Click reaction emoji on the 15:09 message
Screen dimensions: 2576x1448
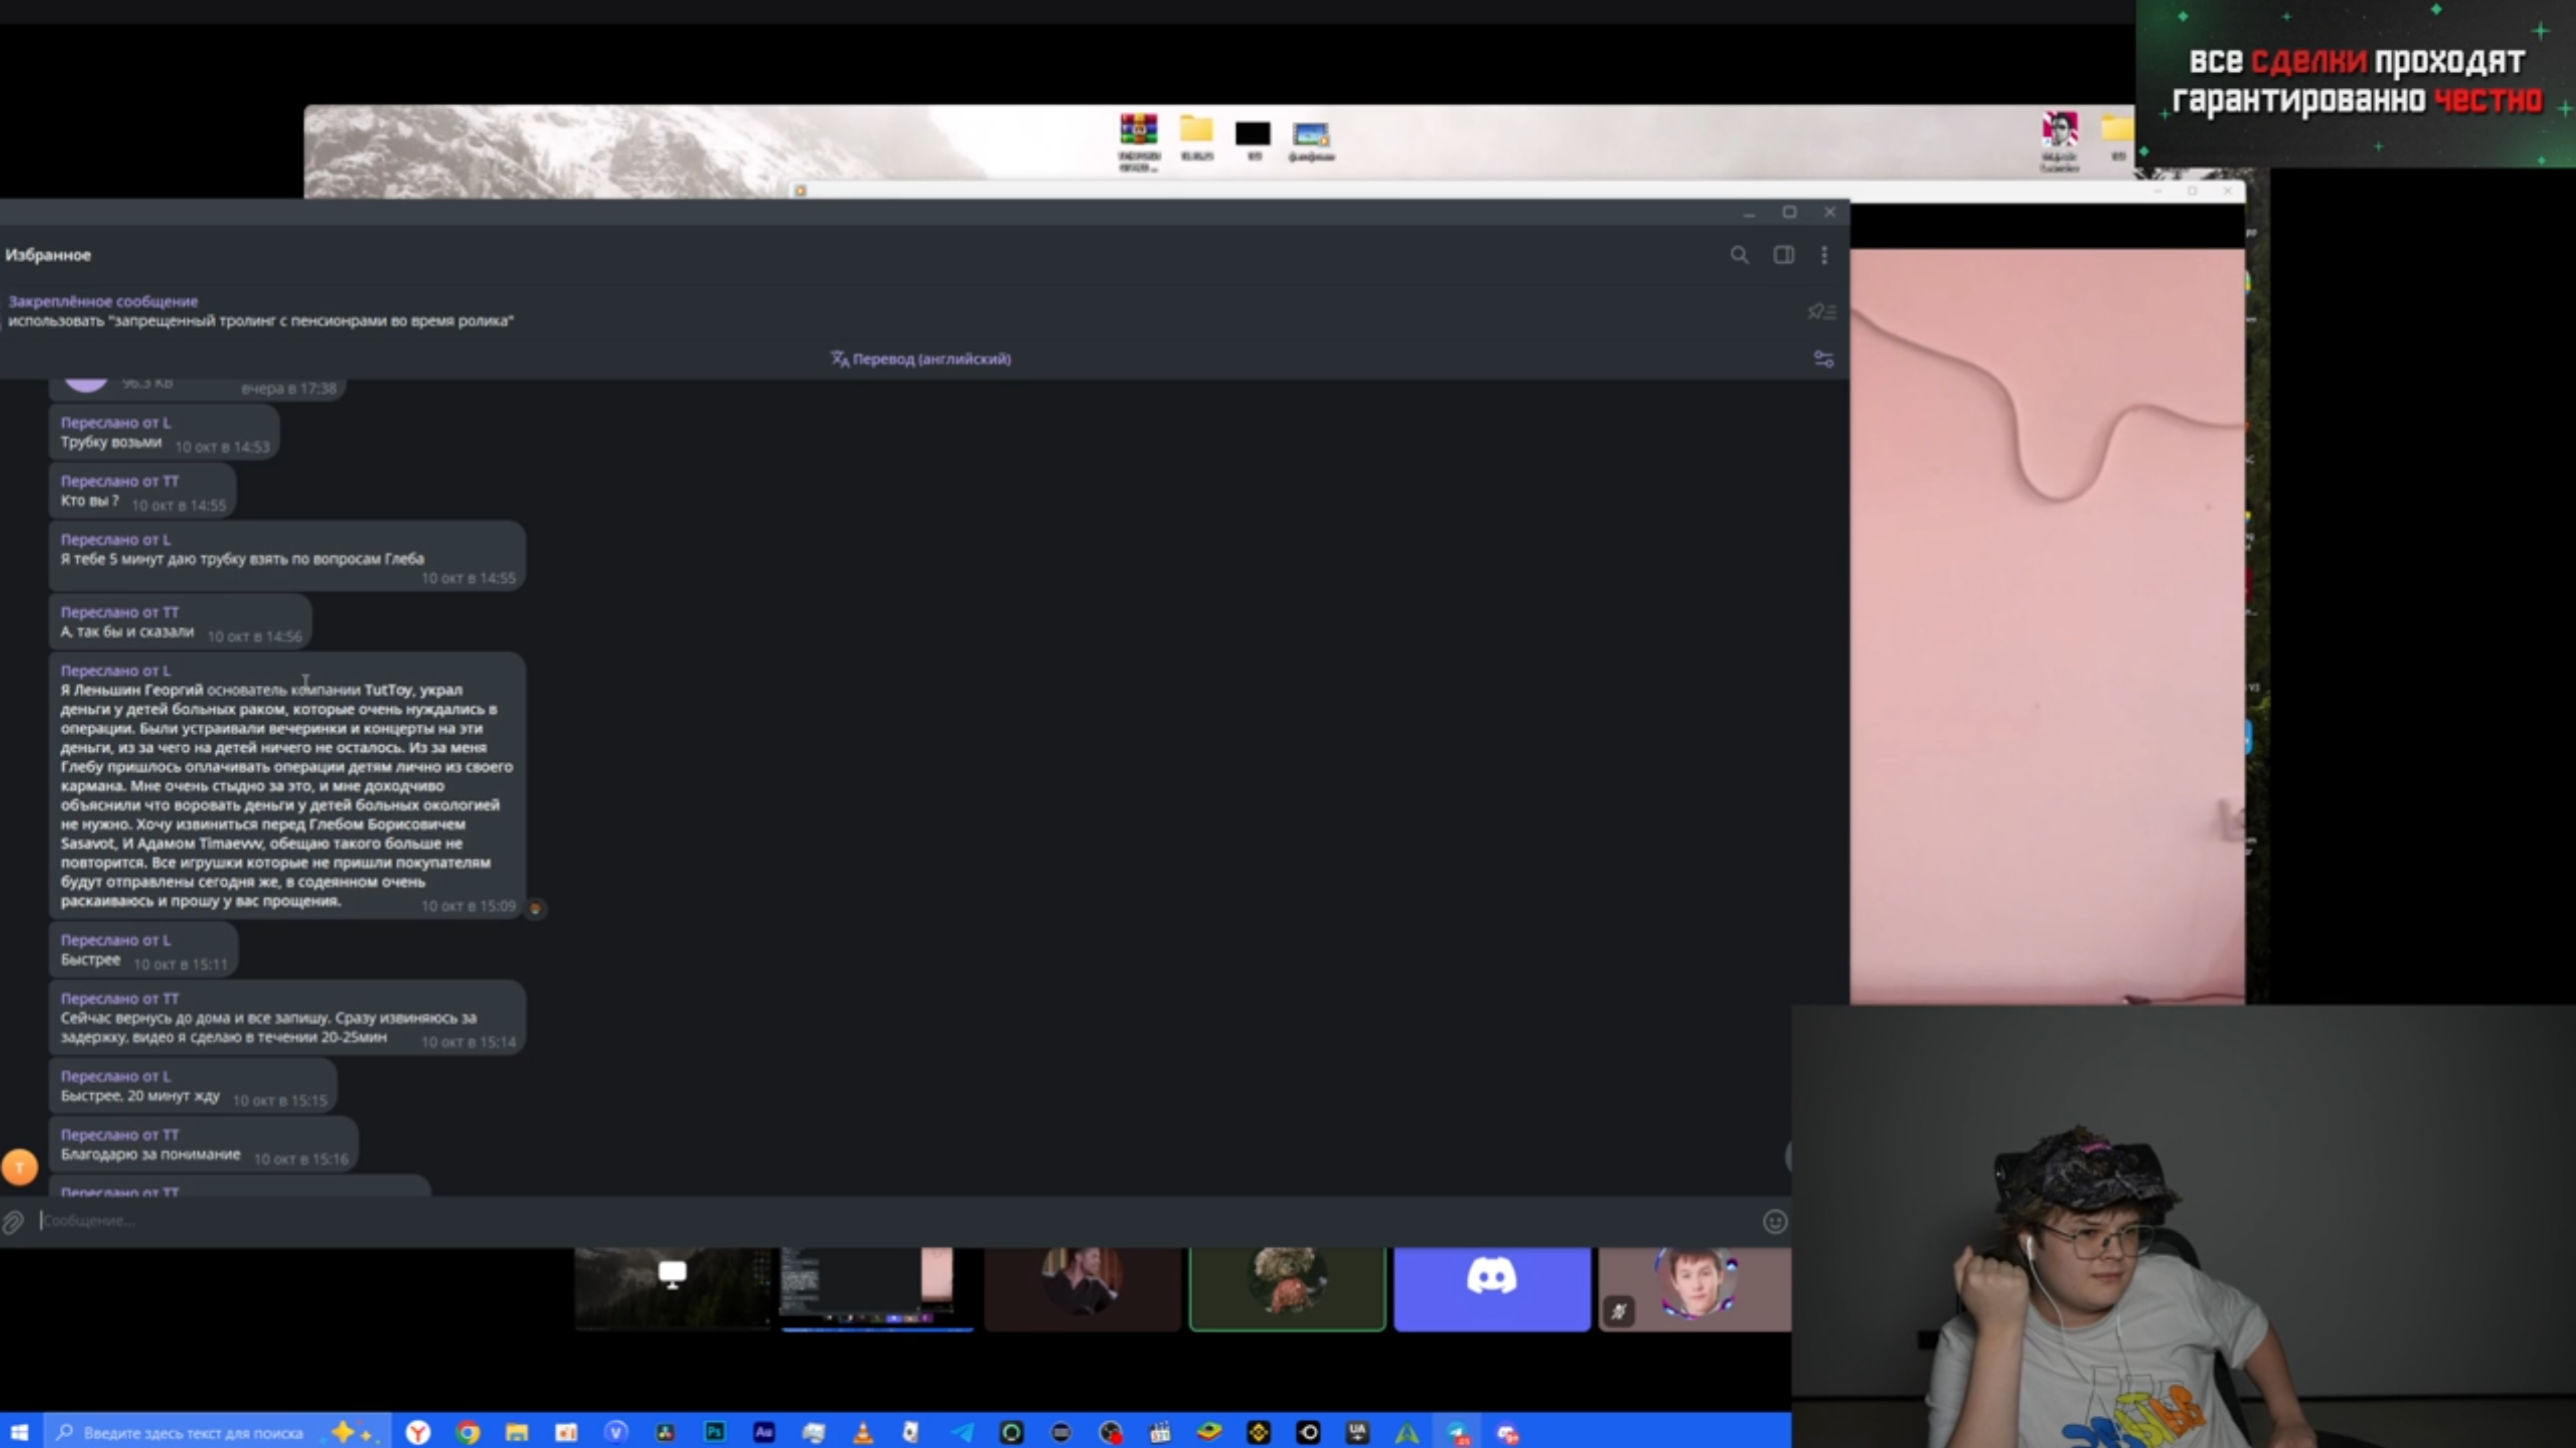tap(535, 908)
